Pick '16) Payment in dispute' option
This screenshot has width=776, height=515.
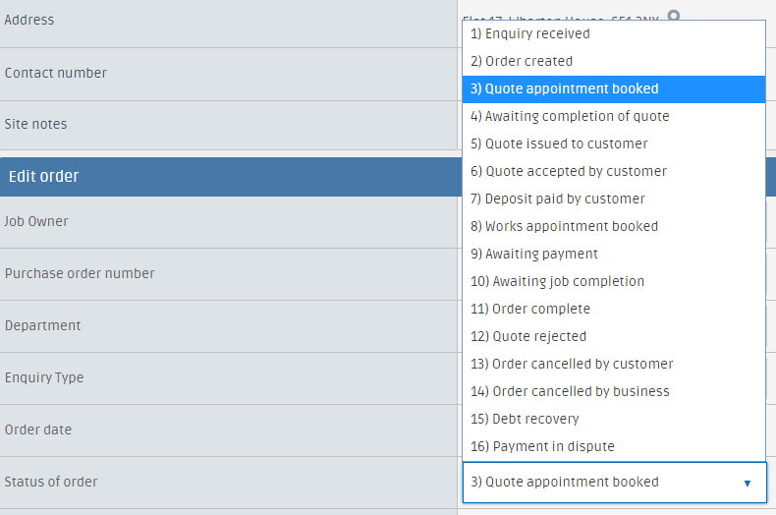pos(614,446)
